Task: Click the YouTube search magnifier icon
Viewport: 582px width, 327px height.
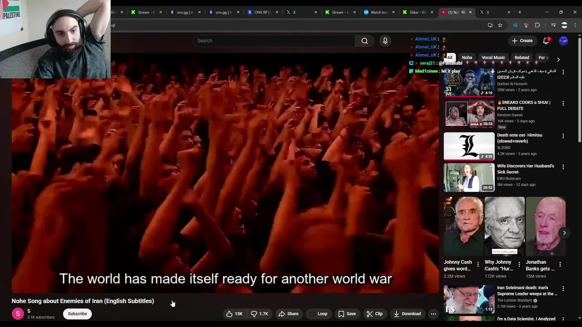Action: 365,41
